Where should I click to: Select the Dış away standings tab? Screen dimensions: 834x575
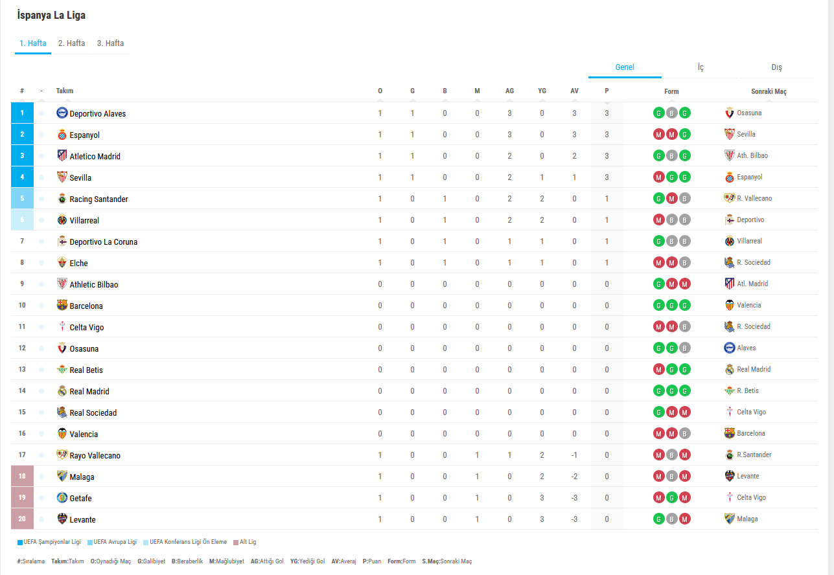tap(776, 67)
